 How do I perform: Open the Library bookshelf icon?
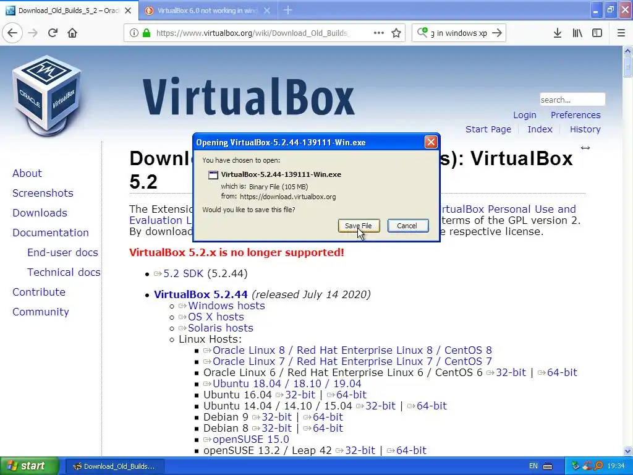[577, 33]
